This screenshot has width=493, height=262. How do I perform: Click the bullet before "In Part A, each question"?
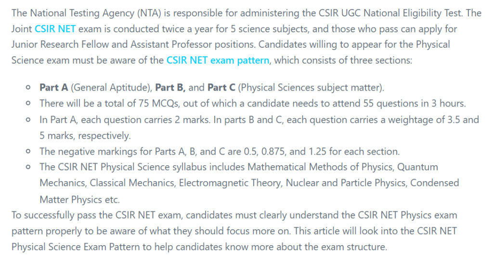[29, 119]
